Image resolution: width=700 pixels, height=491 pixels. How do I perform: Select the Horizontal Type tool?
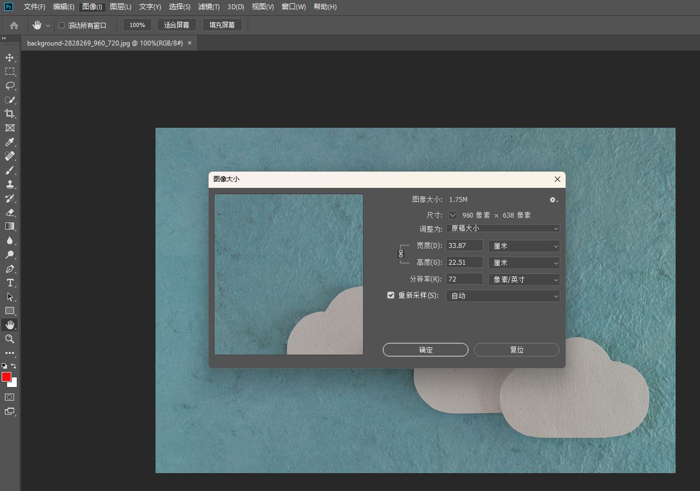pos(10,283)
